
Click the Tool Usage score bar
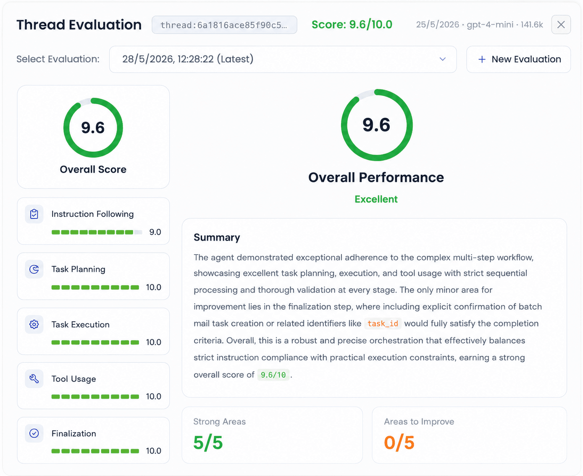click(x=95, y=397)
